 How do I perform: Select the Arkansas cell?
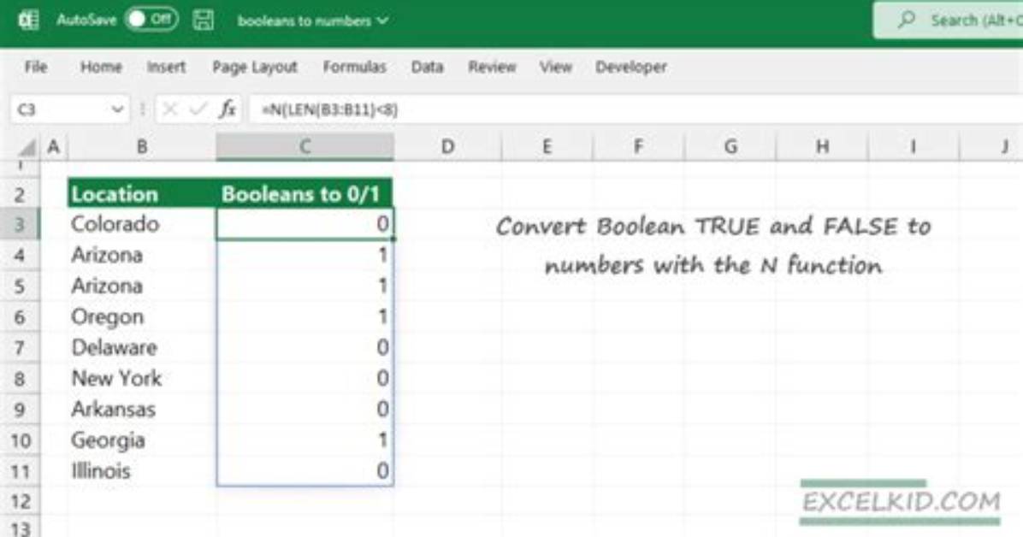coord(142,409)
